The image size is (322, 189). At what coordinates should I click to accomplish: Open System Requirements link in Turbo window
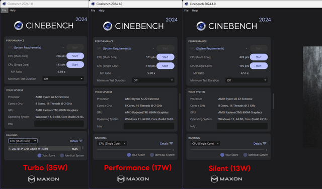(28, 48)
